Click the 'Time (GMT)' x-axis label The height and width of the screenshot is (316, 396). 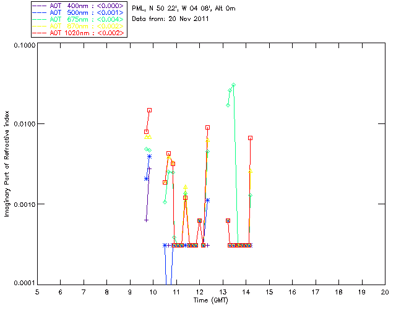coord(211,301)
